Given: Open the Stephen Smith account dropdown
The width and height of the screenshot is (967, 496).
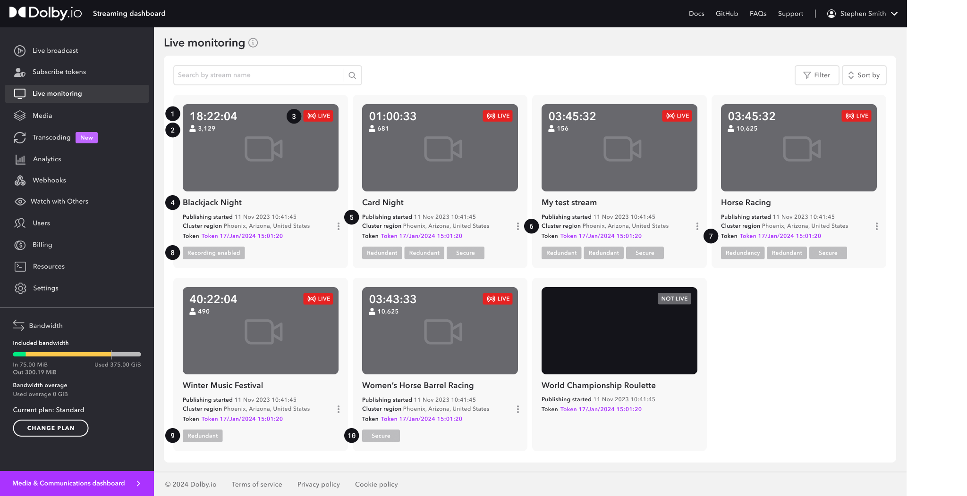Looking at the screenshot, I should (862, 14).
